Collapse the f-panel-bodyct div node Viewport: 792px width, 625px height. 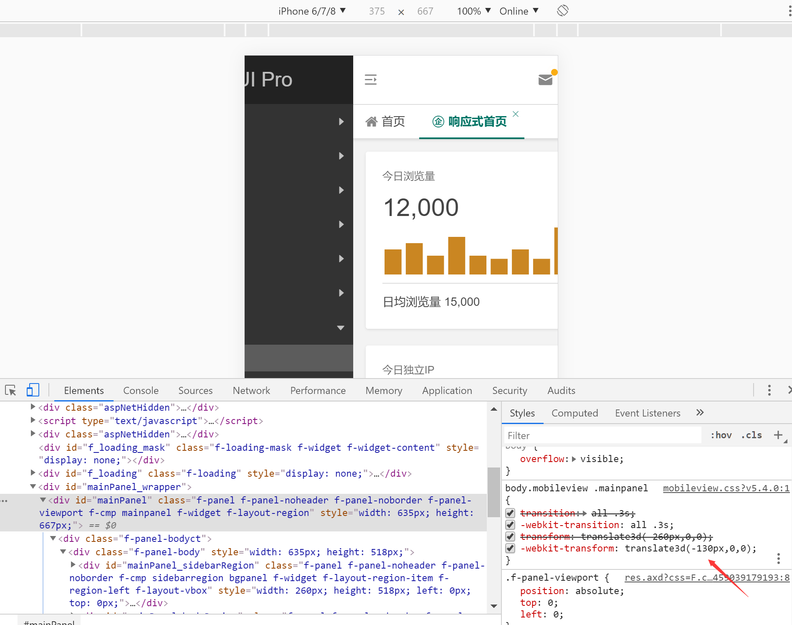53,538
